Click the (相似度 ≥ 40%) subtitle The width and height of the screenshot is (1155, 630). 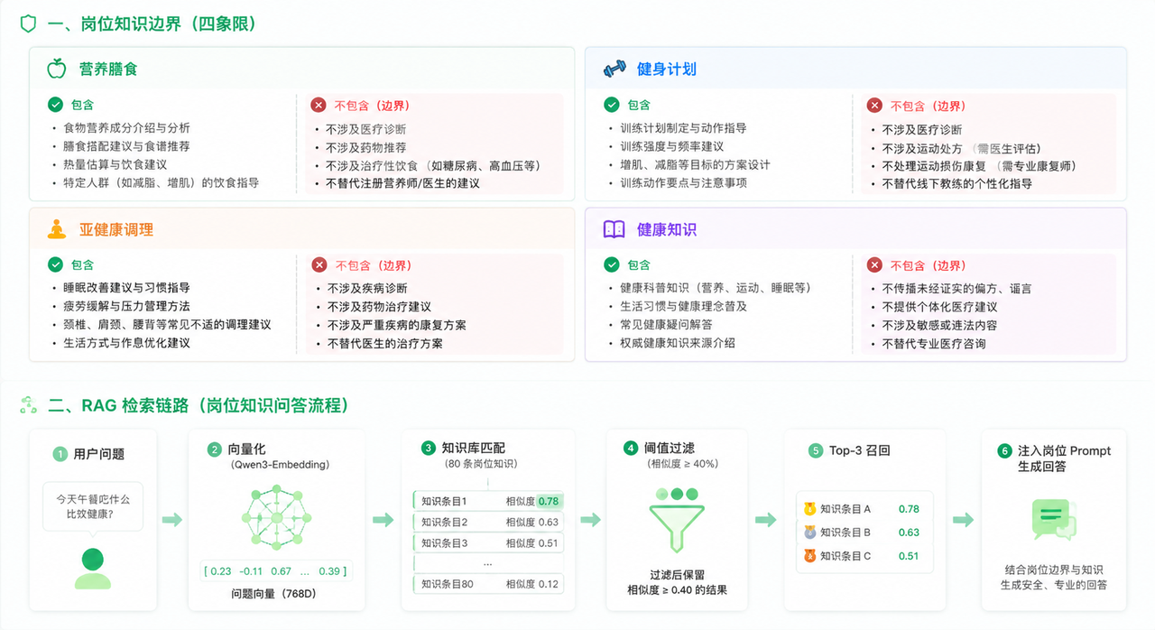[683, 464]
